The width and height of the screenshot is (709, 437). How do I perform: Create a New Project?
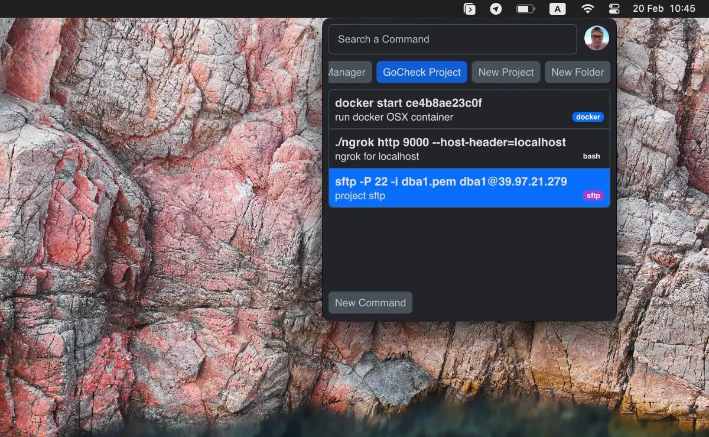click(506, 72)
